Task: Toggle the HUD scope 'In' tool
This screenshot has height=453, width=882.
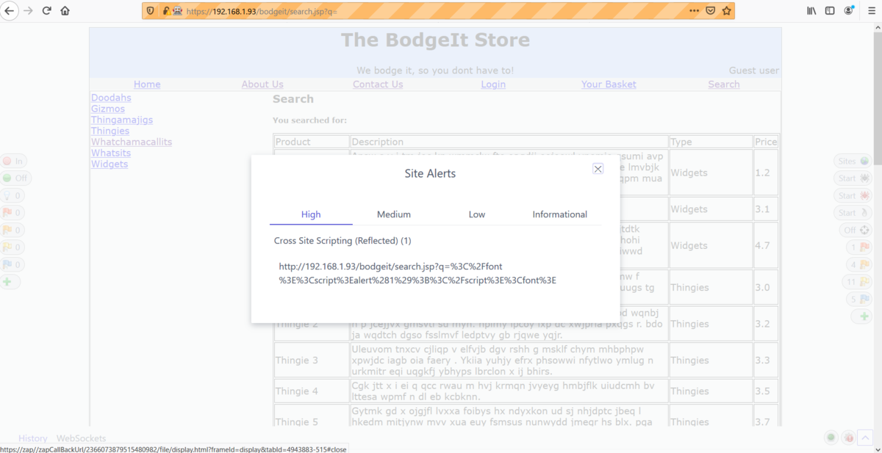Action: [13, 161]
